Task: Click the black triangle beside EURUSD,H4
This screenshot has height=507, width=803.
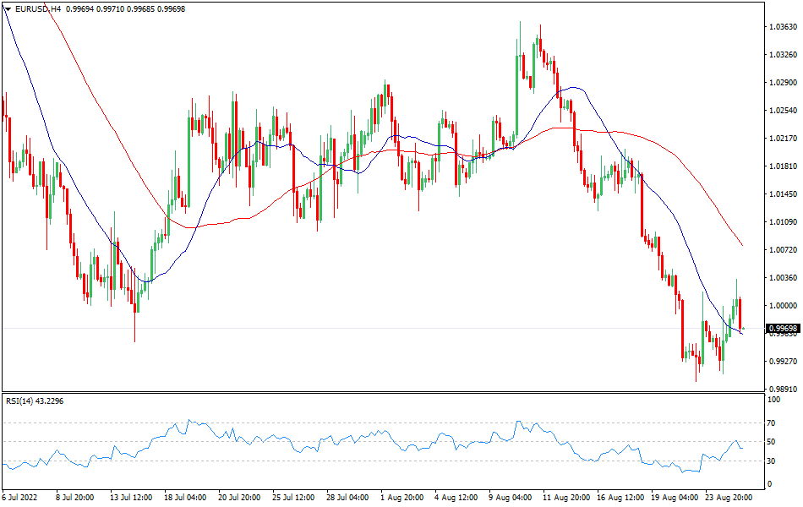Action: [x=8, y=8]
